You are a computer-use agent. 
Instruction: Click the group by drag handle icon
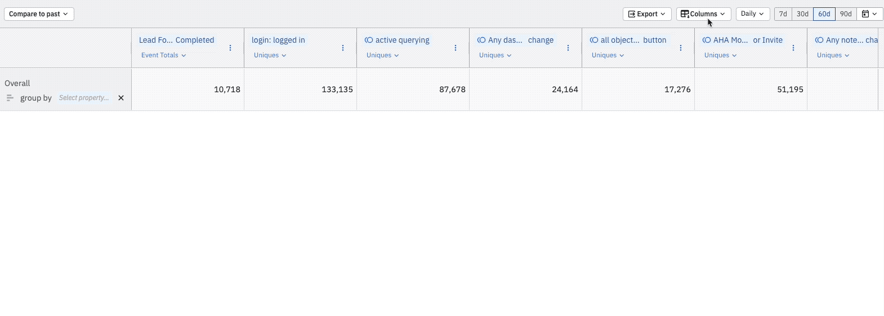pos(10,98)
